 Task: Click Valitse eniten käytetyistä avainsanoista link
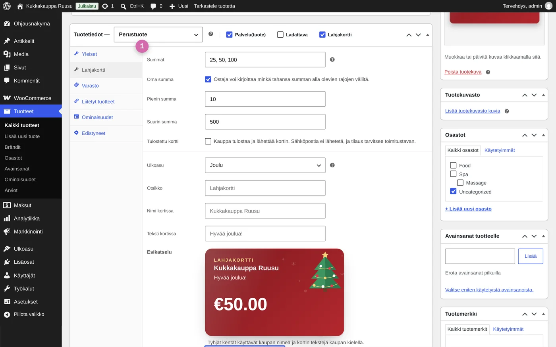489,290
